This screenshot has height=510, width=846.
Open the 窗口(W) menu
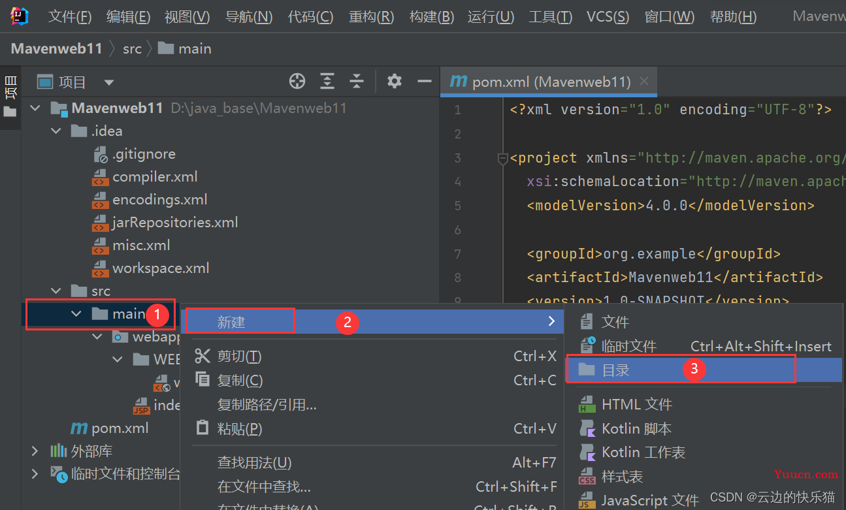[670, 17]
